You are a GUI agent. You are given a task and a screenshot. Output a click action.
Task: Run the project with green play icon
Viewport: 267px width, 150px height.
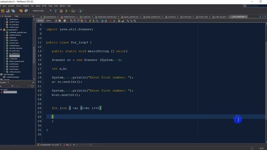click(66, 11)
